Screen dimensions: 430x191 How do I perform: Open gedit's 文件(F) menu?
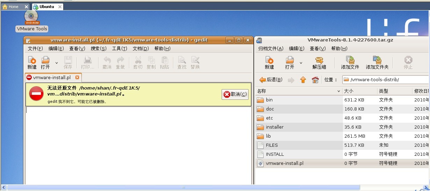35,48
